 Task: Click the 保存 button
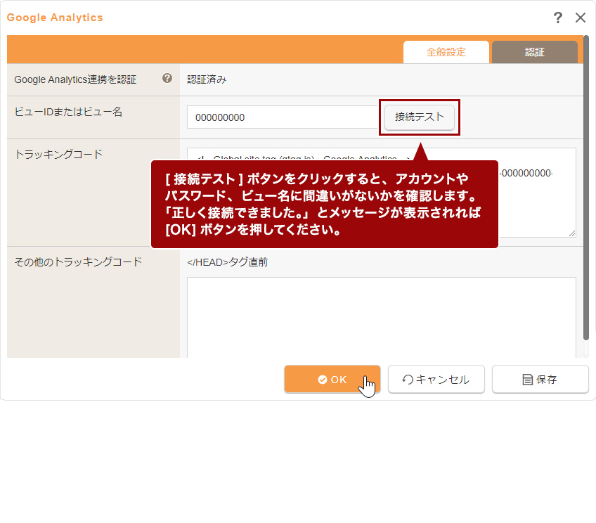tap(540, 380)
